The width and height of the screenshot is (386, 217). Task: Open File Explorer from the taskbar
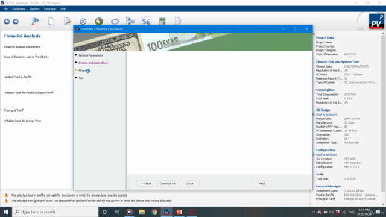tap(142, 212)
